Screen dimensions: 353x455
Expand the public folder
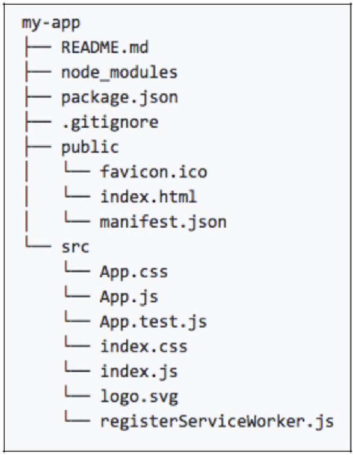[x=90, y=148]
